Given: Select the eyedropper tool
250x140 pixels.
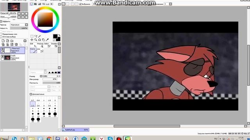Looking at the screenshot, I should 47,40.
